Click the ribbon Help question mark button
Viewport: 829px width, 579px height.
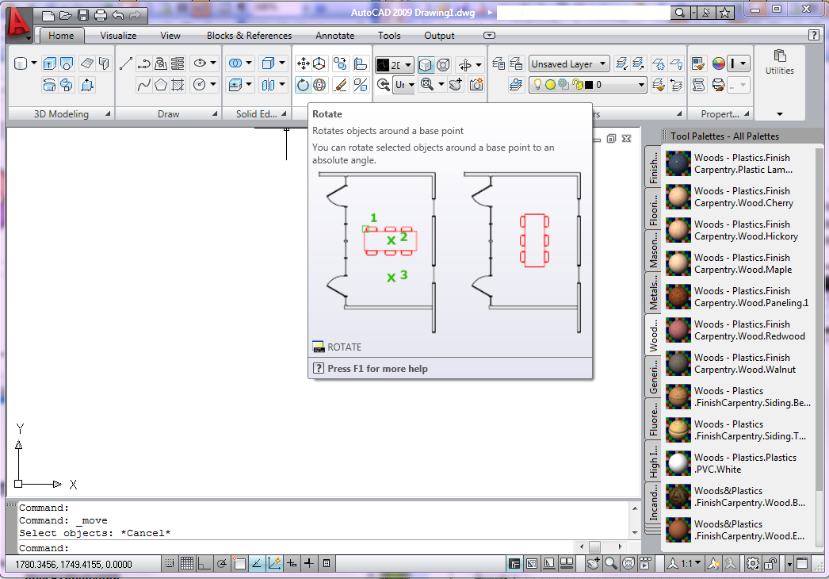click(814, 36)
